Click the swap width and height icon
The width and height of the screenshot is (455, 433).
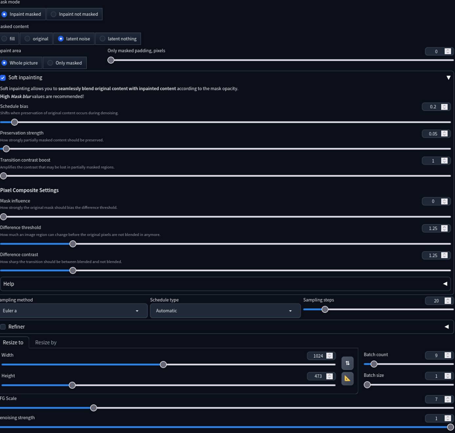[347, 363]
